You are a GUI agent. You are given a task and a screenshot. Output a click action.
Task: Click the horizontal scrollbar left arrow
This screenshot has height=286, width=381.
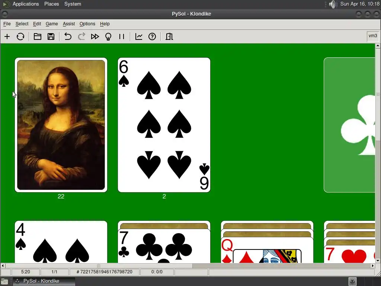3,266
